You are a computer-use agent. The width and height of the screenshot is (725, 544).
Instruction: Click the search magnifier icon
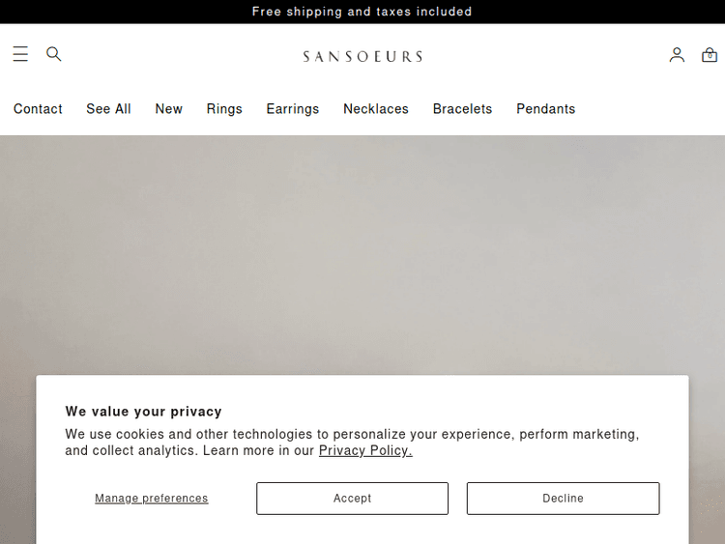point(54,54)
